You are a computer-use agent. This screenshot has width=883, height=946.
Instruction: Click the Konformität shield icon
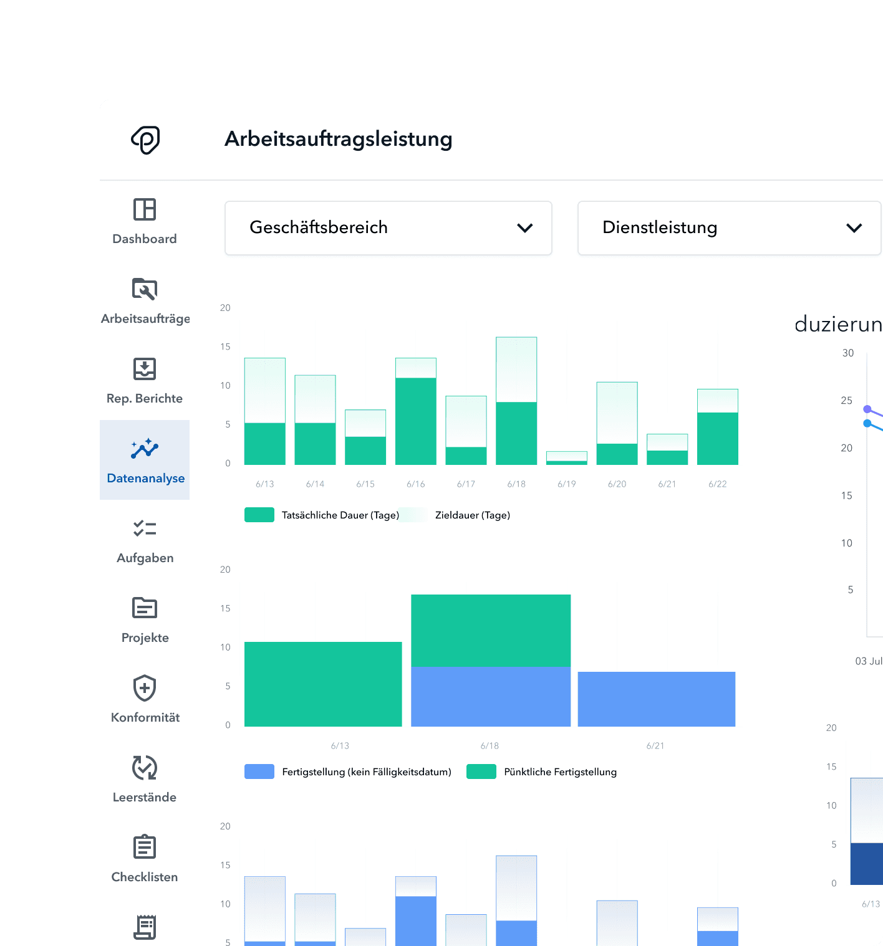145,688
